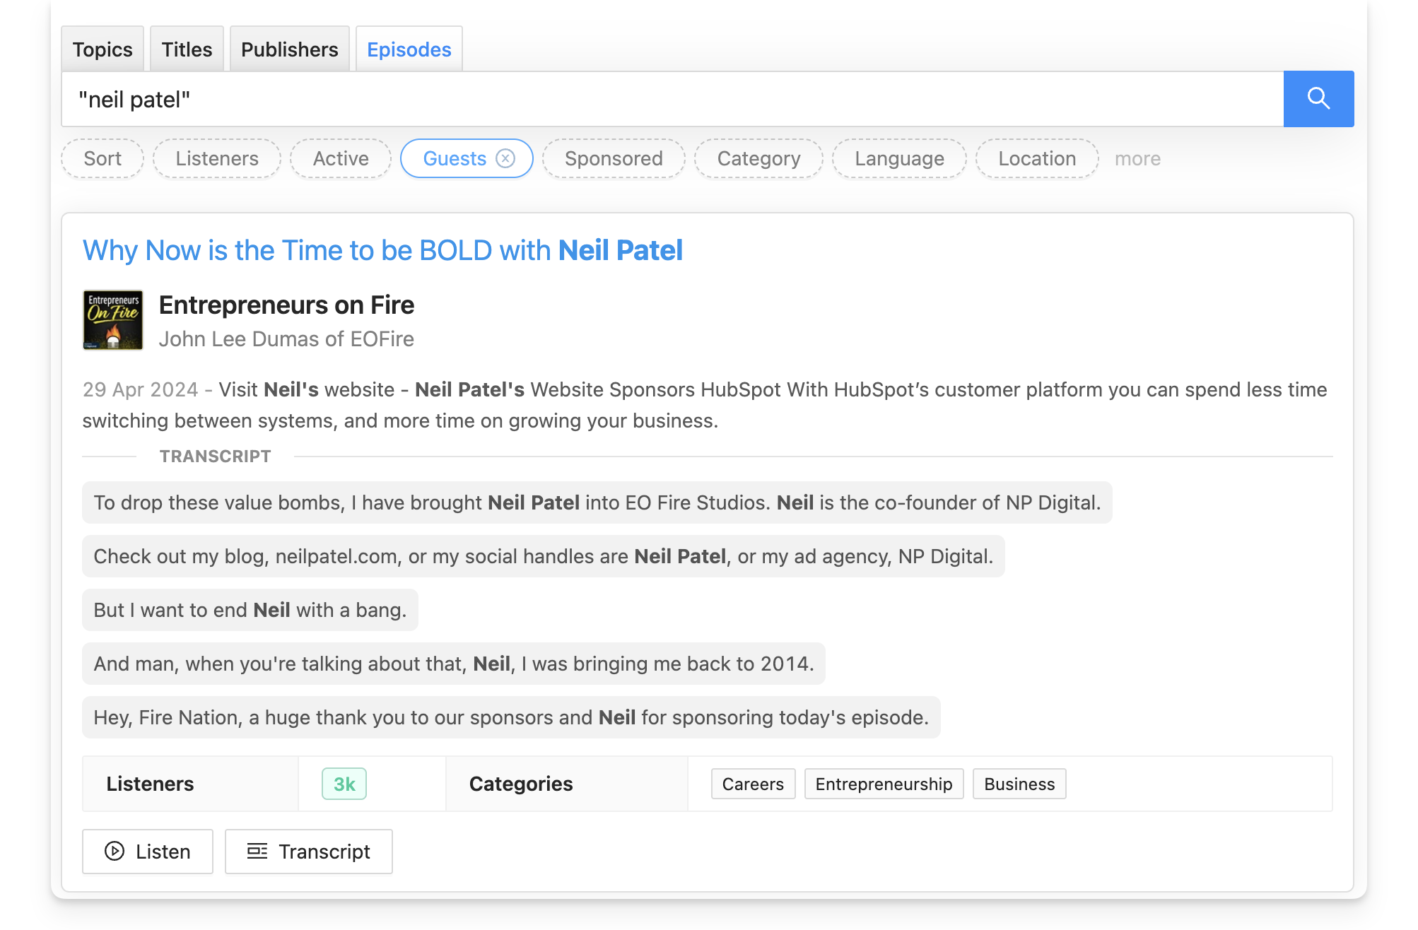Select the Topics tab
The image size is (1418, 930).
(x=102, y=49)
